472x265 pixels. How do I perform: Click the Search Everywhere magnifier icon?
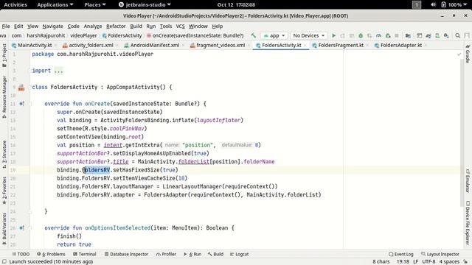[x=457, y=35]
